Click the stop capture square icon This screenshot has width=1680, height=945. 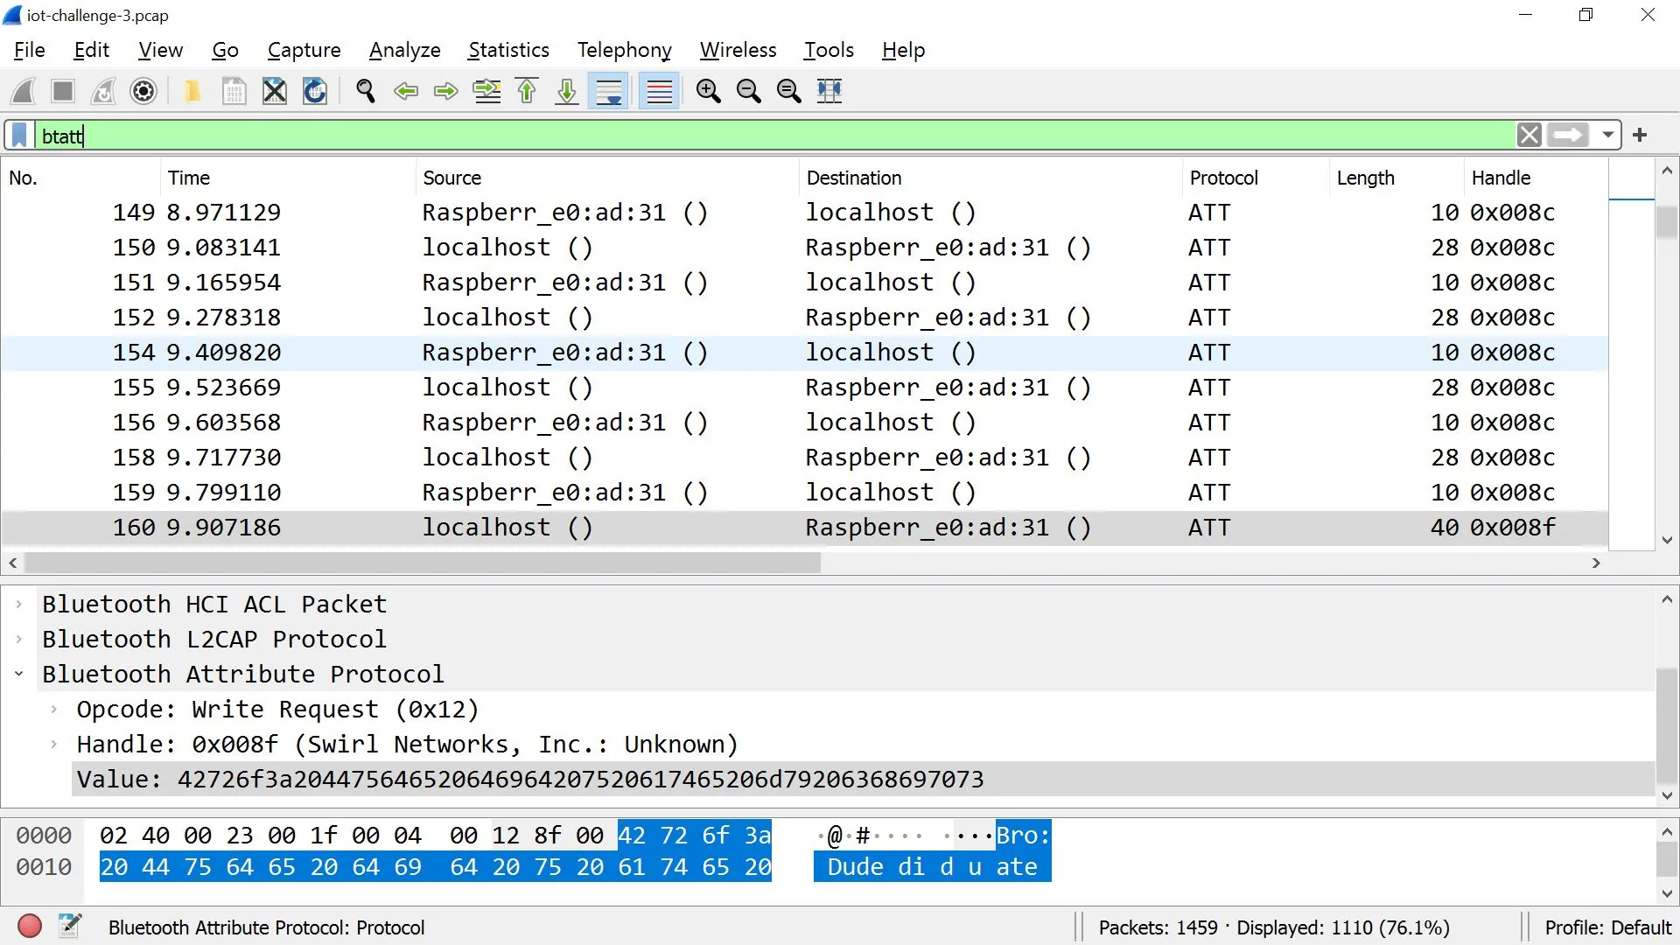click(62, 91)
